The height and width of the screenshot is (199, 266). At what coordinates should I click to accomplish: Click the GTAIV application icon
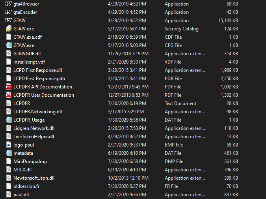click(x=9, y=21)
